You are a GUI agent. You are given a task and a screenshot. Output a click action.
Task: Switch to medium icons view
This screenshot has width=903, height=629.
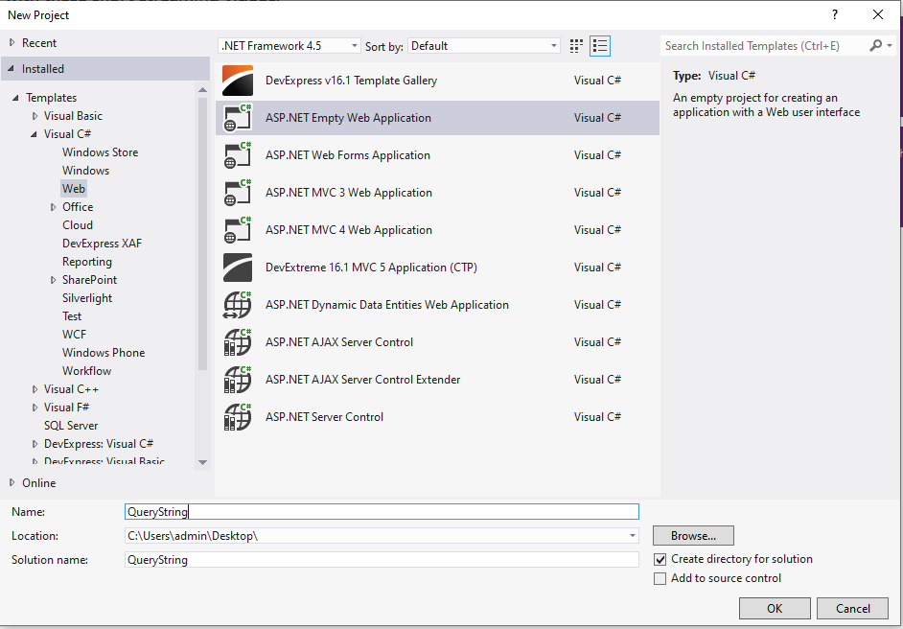click(576, 46)
